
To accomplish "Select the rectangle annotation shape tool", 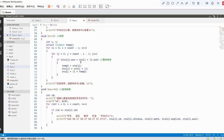I will [168, 3].
